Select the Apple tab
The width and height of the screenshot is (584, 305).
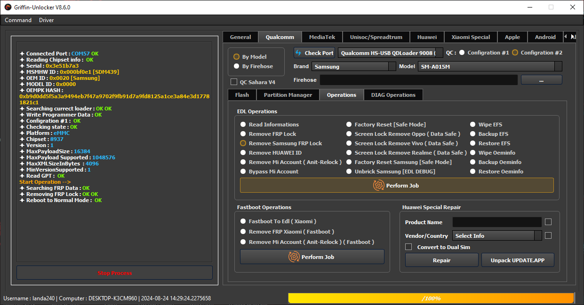pyautogui.click(x=512, y=37)
